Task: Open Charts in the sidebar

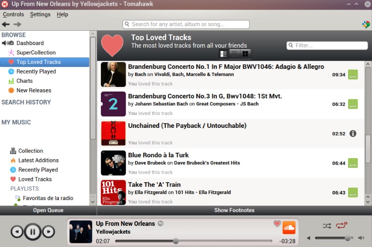Action: point(24,81)
